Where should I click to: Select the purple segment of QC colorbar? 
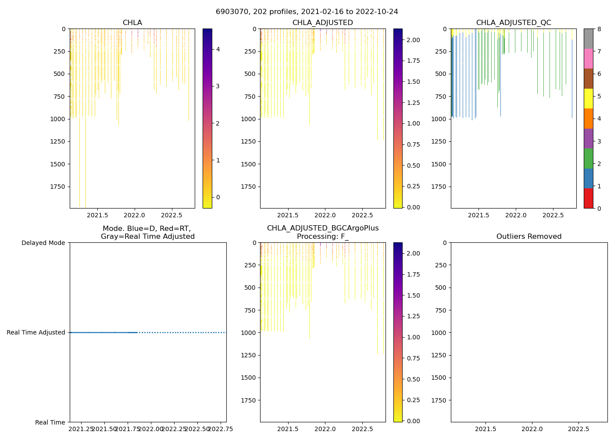[x=588, y=138]
